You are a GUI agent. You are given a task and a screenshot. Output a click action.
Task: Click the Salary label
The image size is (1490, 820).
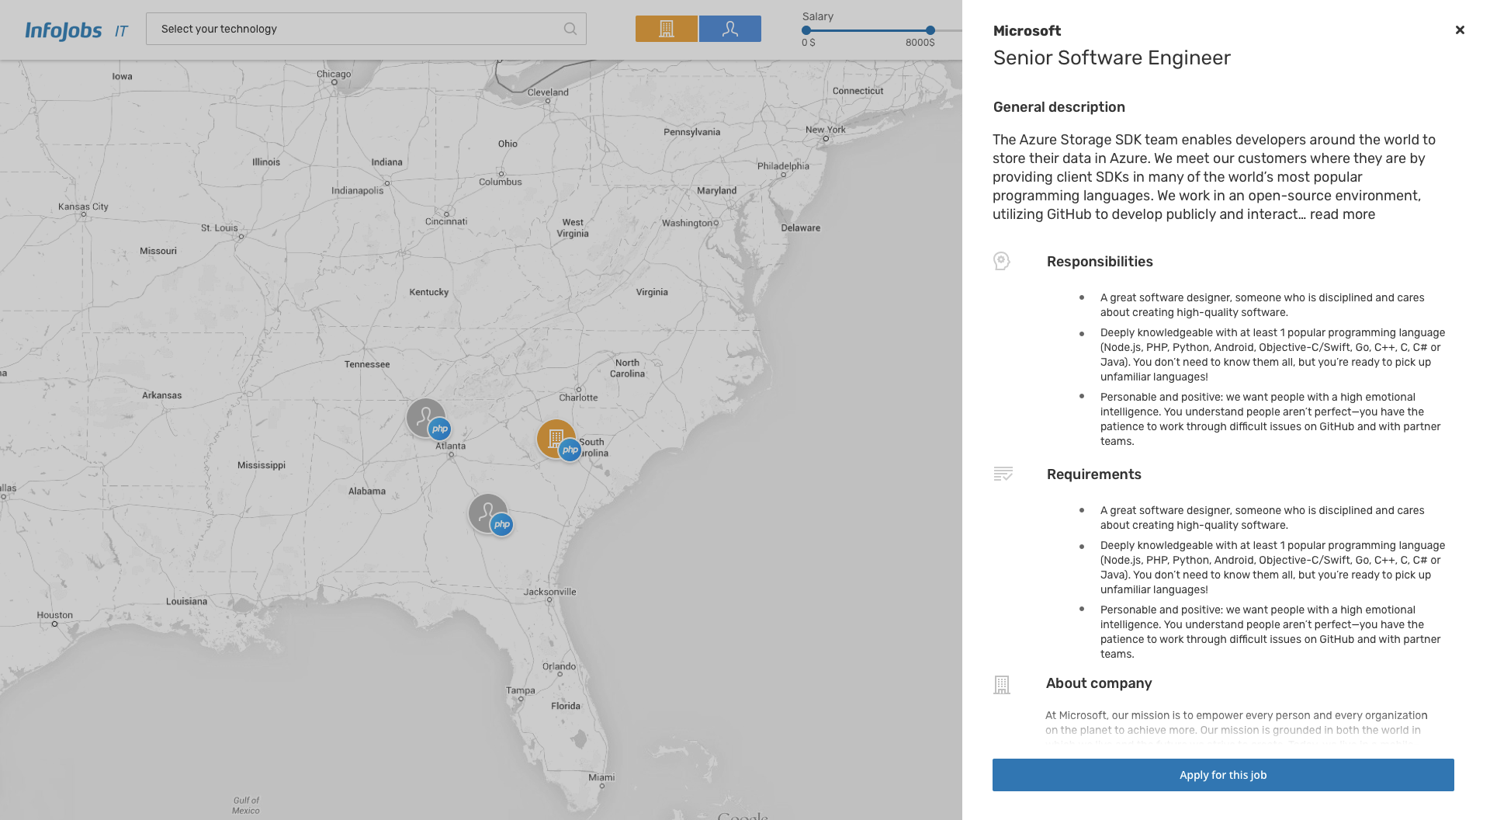[818, 16]
